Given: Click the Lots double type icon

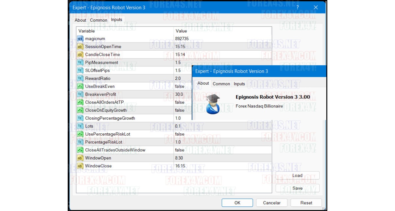Looking at the screenshot, I should pyautogui.click(x=80, y=126).
